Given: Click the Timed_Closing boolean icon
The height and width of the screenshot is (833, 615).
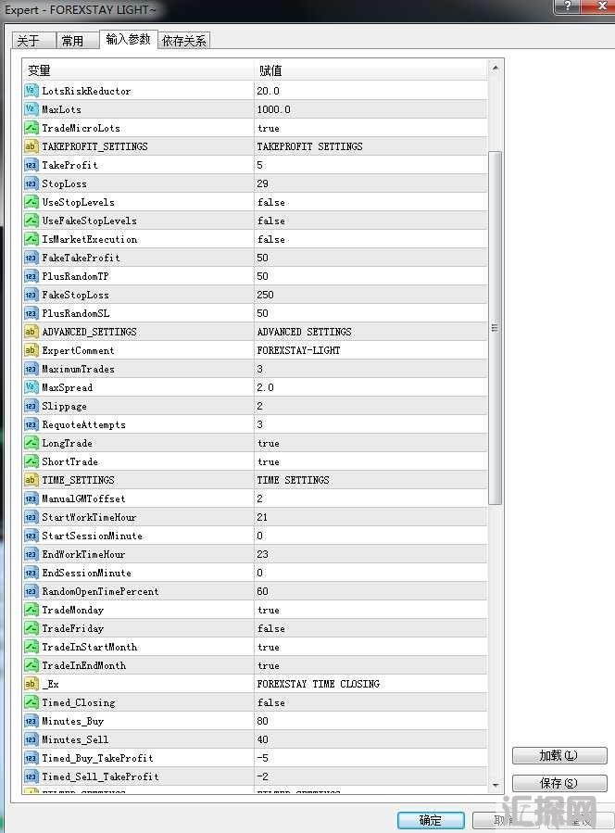Looking at the screenshot, I should (31, 702).
